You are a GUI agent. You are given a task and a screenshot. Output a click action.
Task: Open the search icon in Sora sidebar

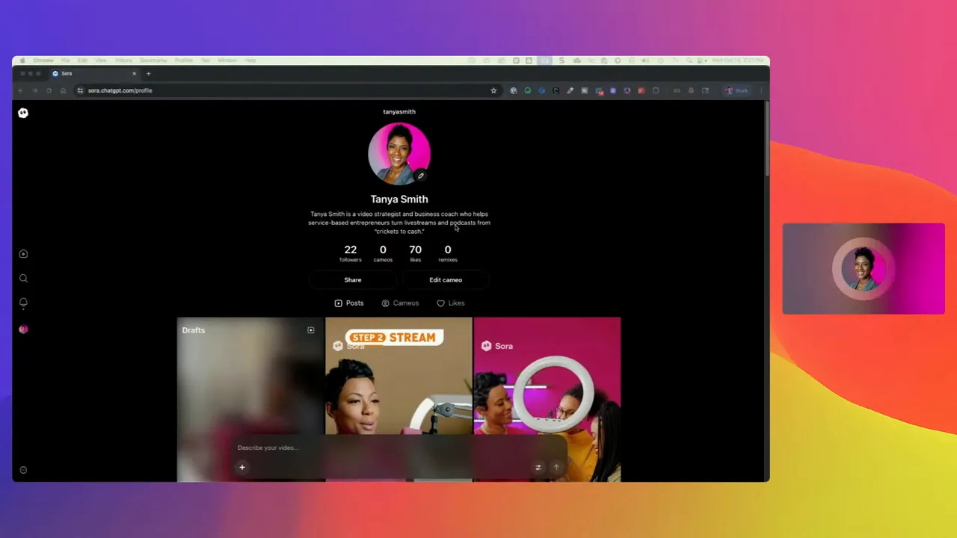coord(23,278)
